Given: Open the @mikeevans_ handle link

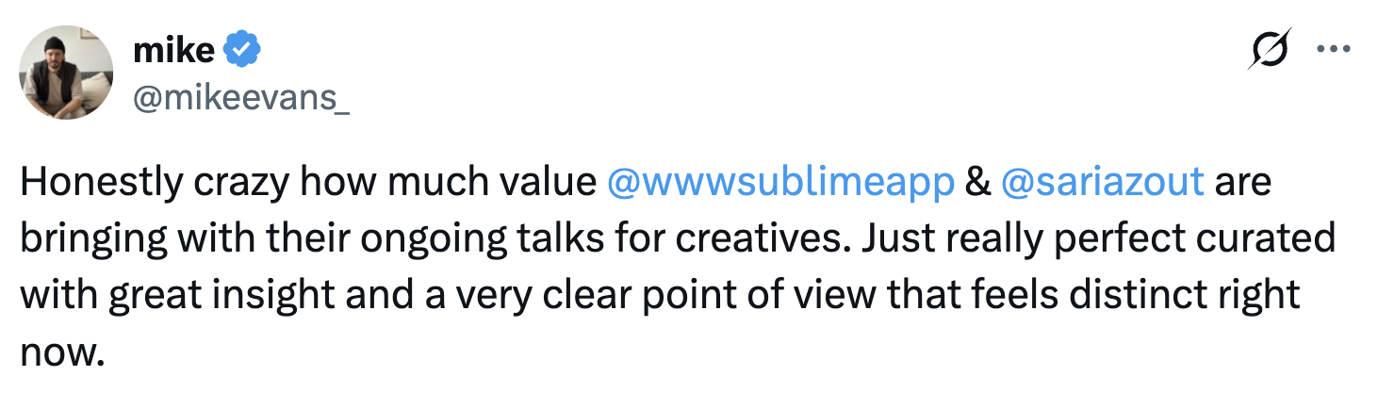Looking at the screenshot, I should tap(241, 97).
